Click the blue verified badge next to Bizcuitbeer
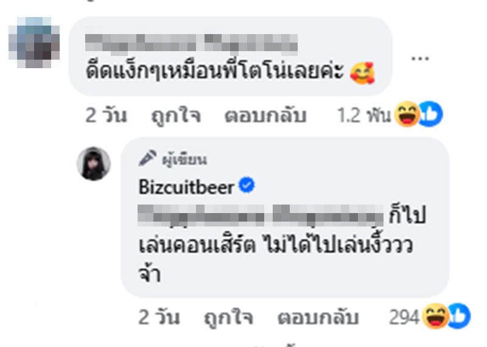 point(247,185)
